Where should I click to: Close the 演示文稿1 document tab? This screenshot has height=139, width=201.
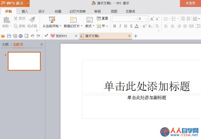pyautogui.click(x=130, y=36)
